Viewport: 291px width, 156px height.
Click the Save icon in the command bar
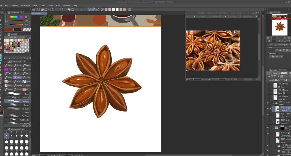[x=46, y=9]
